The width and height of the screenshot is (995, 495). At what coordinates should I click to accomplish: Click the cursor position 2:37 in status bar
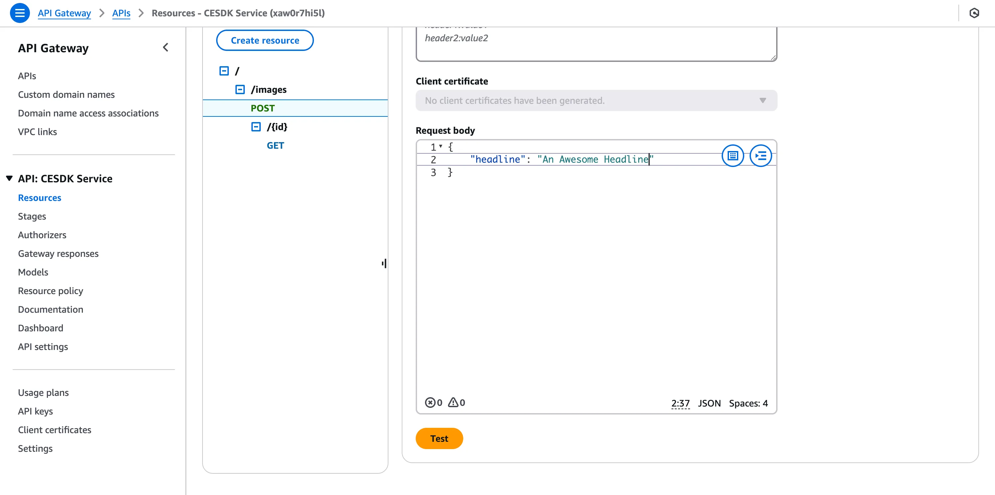[680, 403]
